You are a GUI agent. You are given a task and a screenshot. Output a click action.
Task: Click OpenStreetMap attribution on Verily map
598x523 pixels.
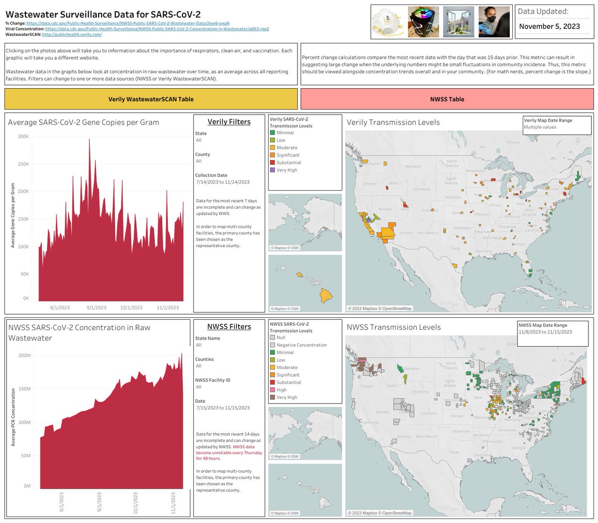(x=396, y=308)
